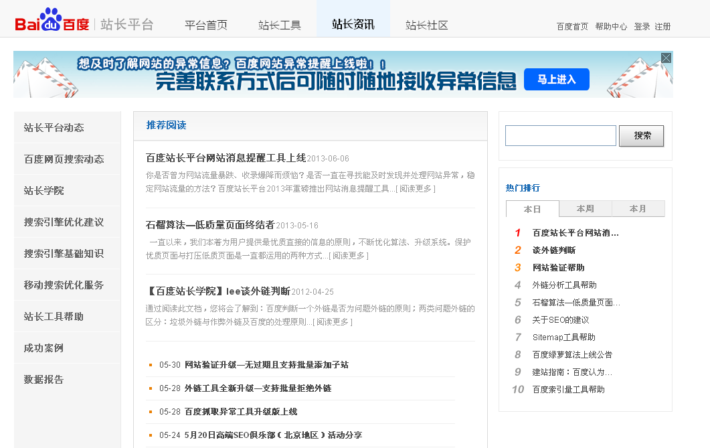Click the banner headline 完善联系方式后可随时随地接收异常信息
This screenshot has width=710, height=448.
[x=335, y=82]
